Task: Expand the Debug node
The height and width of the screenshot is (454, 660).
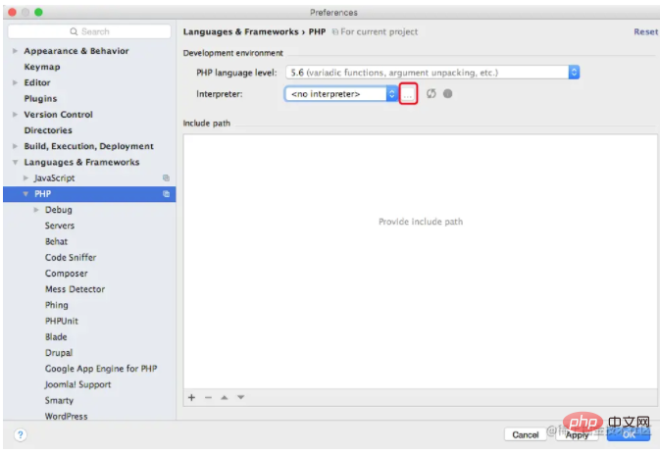Action: pyautogui.click(x=36, y=210)
